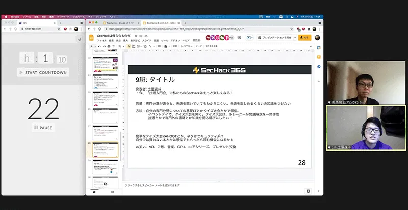Select the text box tool
Screen dimensions: 408x210
(x=134, y=46)
